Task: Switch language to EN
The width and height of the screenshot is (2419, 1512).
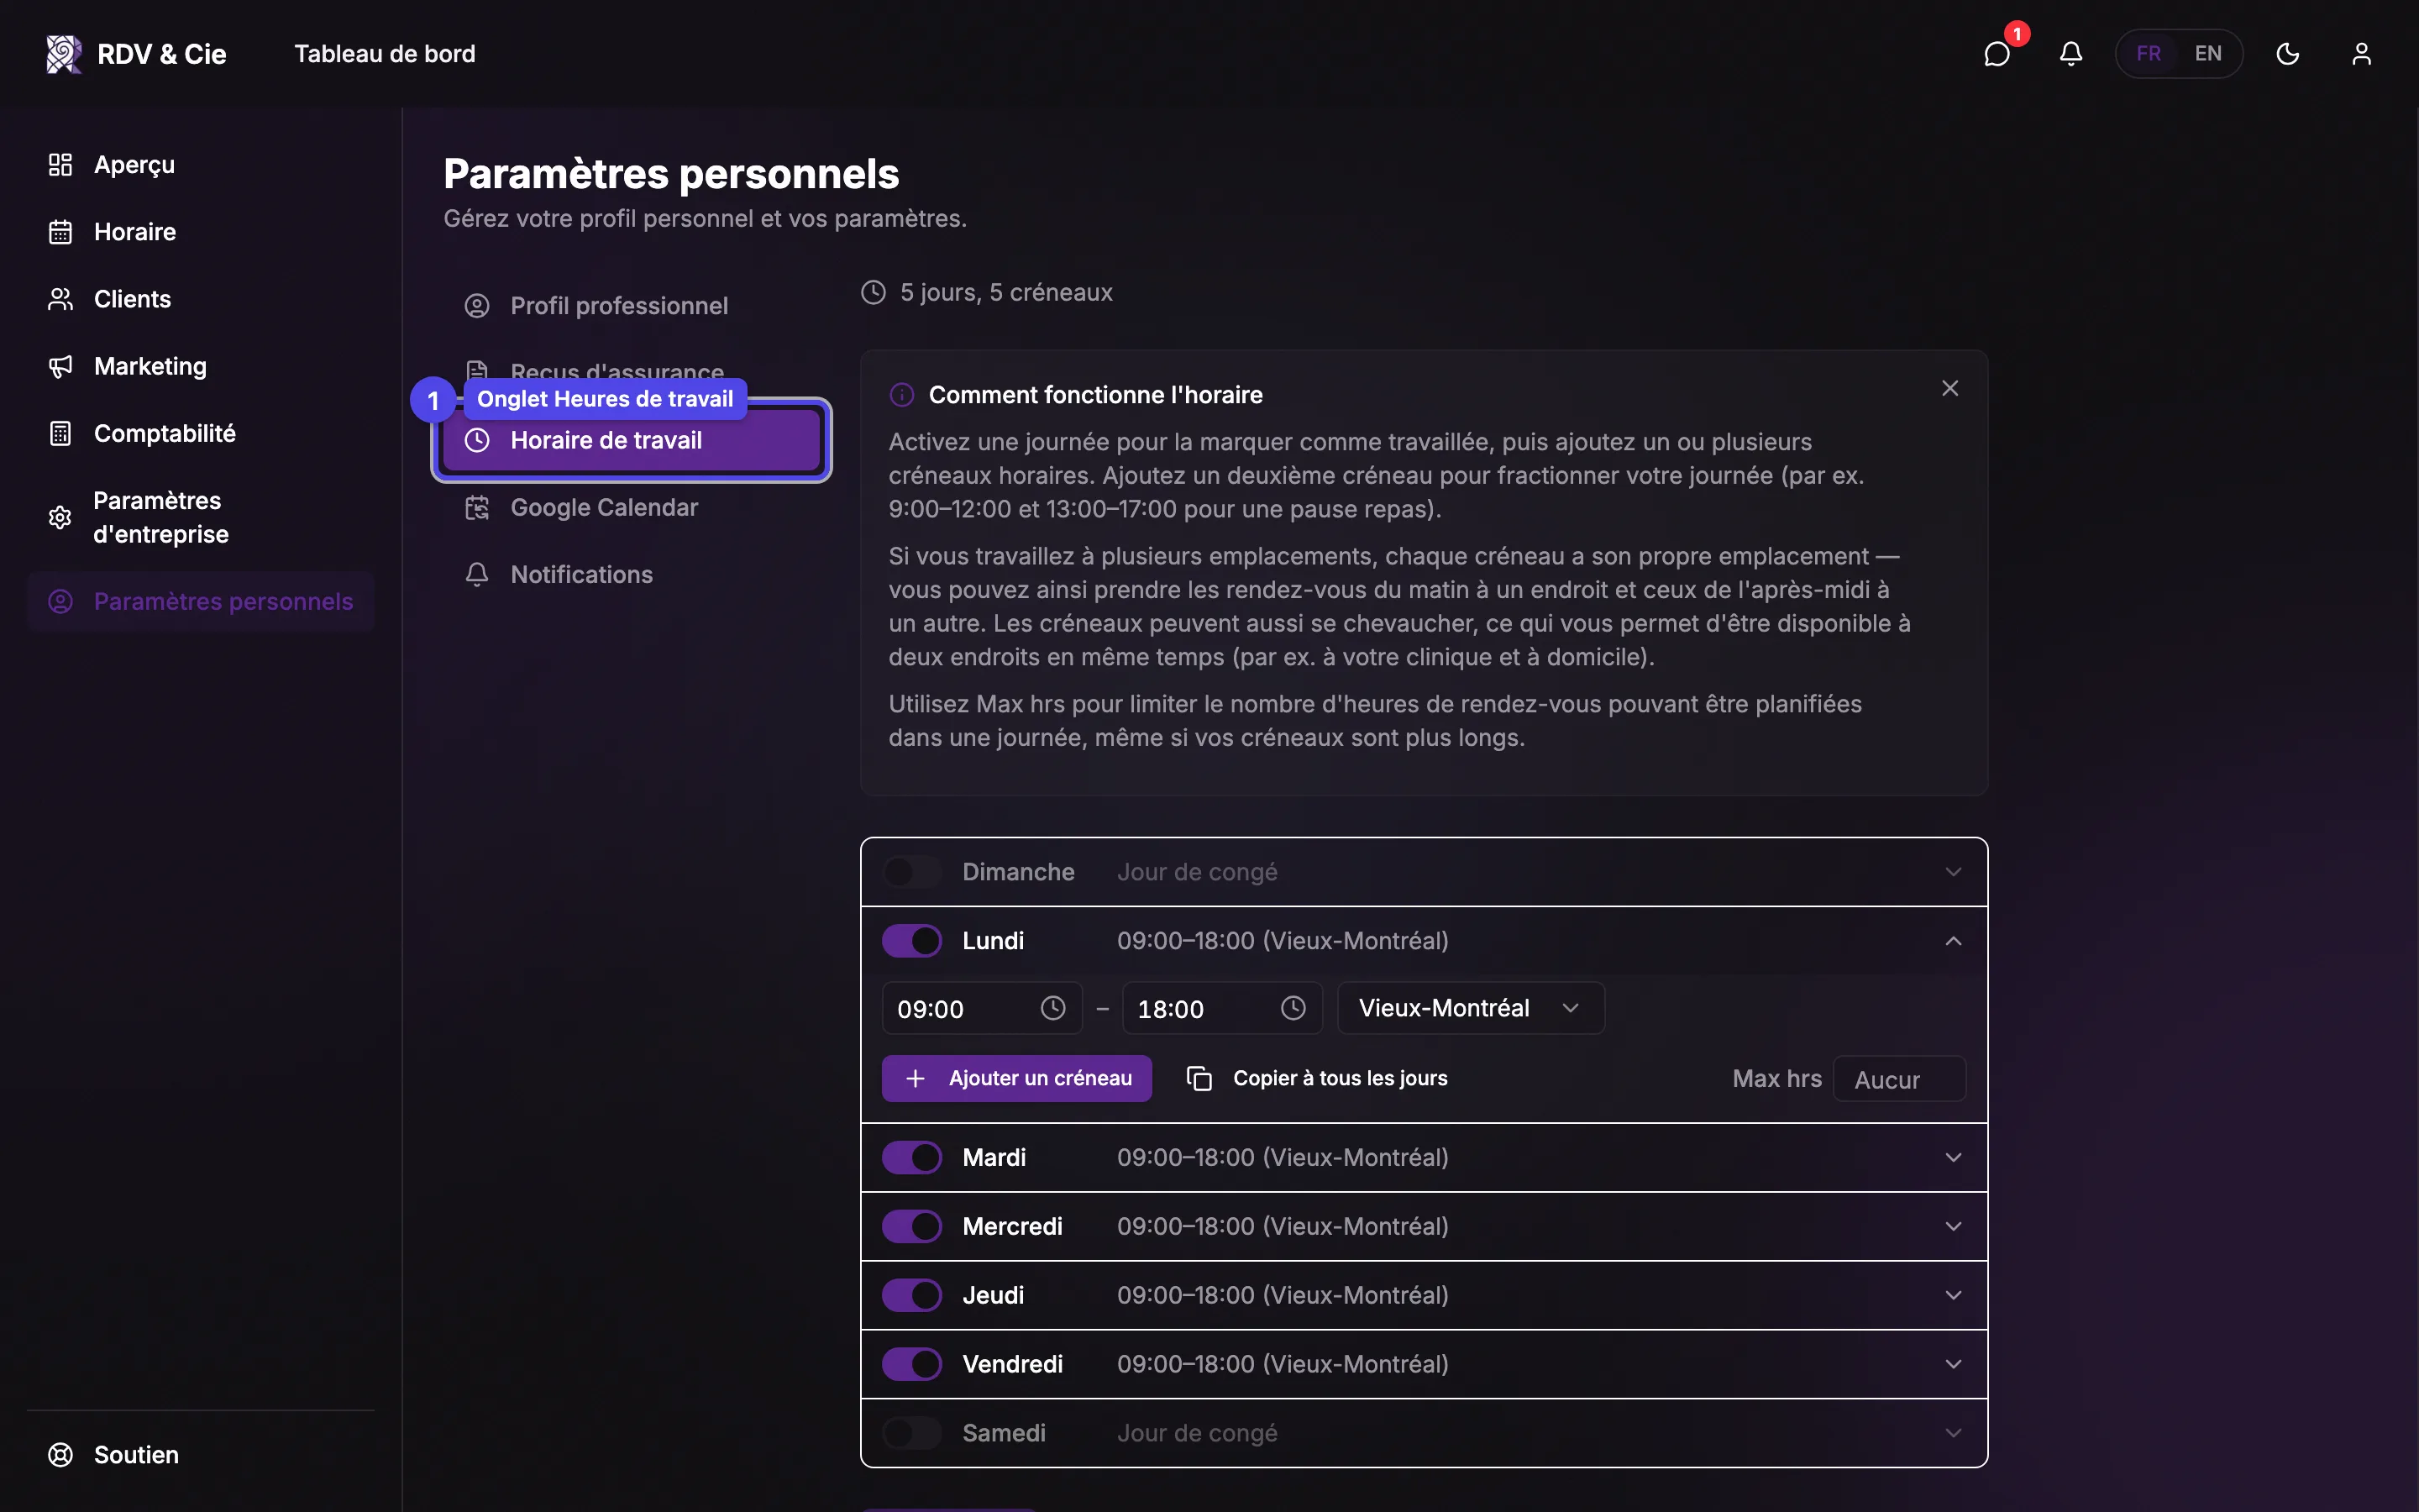Action: coord(2208,54)
